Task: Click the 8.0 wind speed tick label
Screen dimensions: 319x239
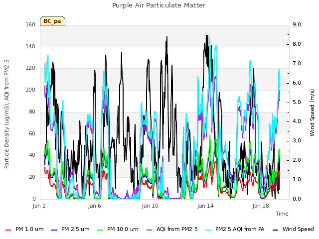Action: [297, 44]
